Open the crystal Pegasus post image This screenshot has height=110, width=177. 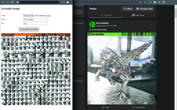click(122, 70)
